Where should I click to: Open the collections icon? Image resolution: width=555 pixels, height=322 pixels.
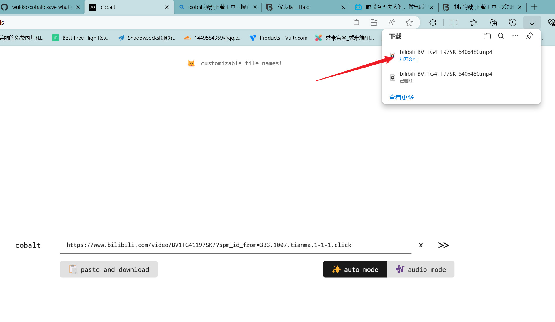[x=493, y=23]
